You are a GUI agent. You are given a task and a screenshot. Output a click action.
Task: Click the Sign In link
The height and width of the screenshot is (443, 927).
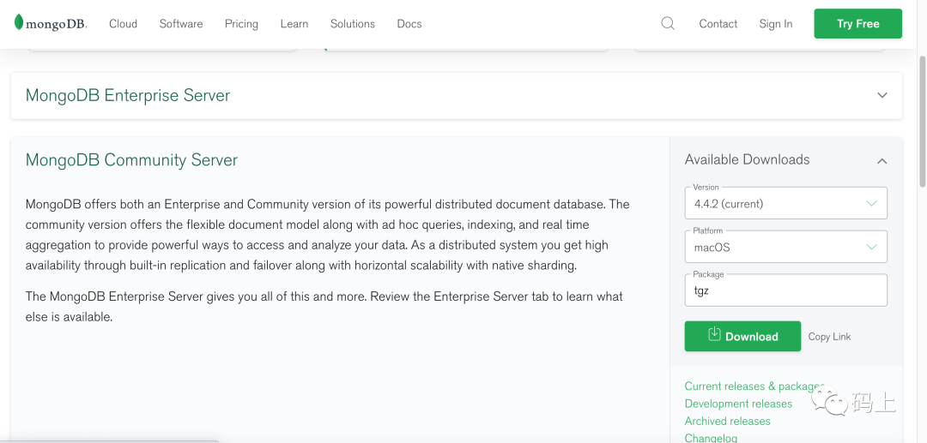776,24
